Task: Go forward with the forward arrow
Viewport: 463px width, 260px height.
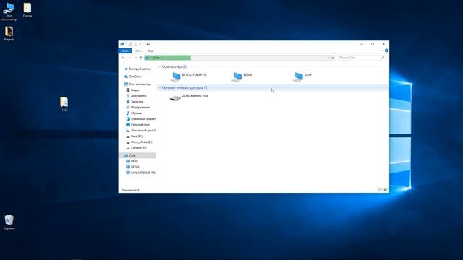Action: click(x=130, y=58)
